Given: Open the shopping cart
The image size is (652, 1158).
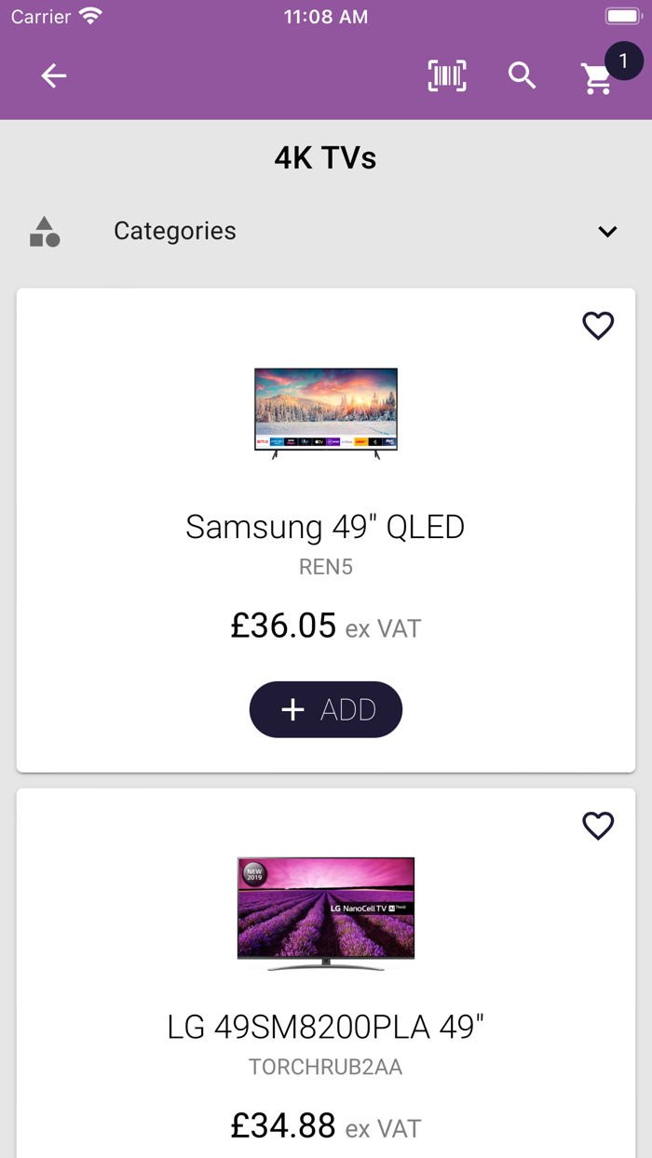Looking at the screenshot, I should point(596,80).
